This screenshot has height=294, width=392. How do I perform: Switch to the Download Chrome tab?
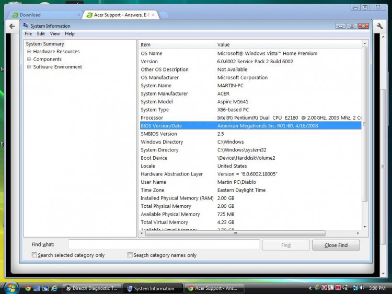[x=44, y=15]
